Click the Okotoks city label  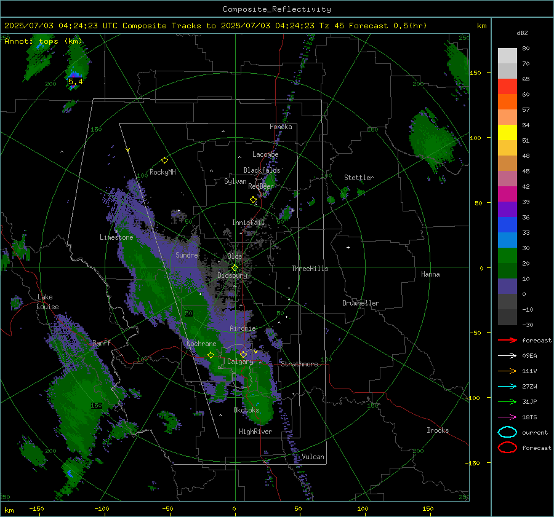coord(246,409)
